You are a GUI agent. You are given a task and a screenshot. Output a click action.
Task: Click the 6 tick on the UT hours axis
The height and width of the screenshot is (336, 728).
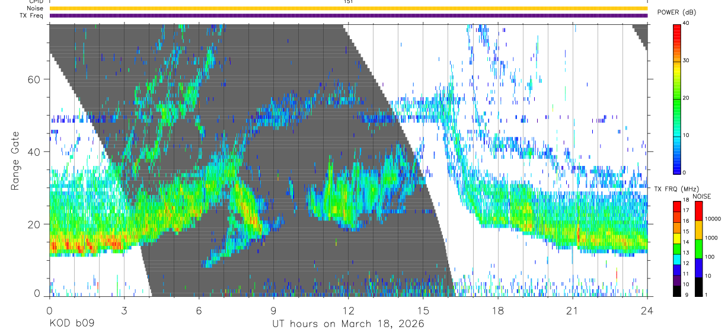[x=199, y=309]
